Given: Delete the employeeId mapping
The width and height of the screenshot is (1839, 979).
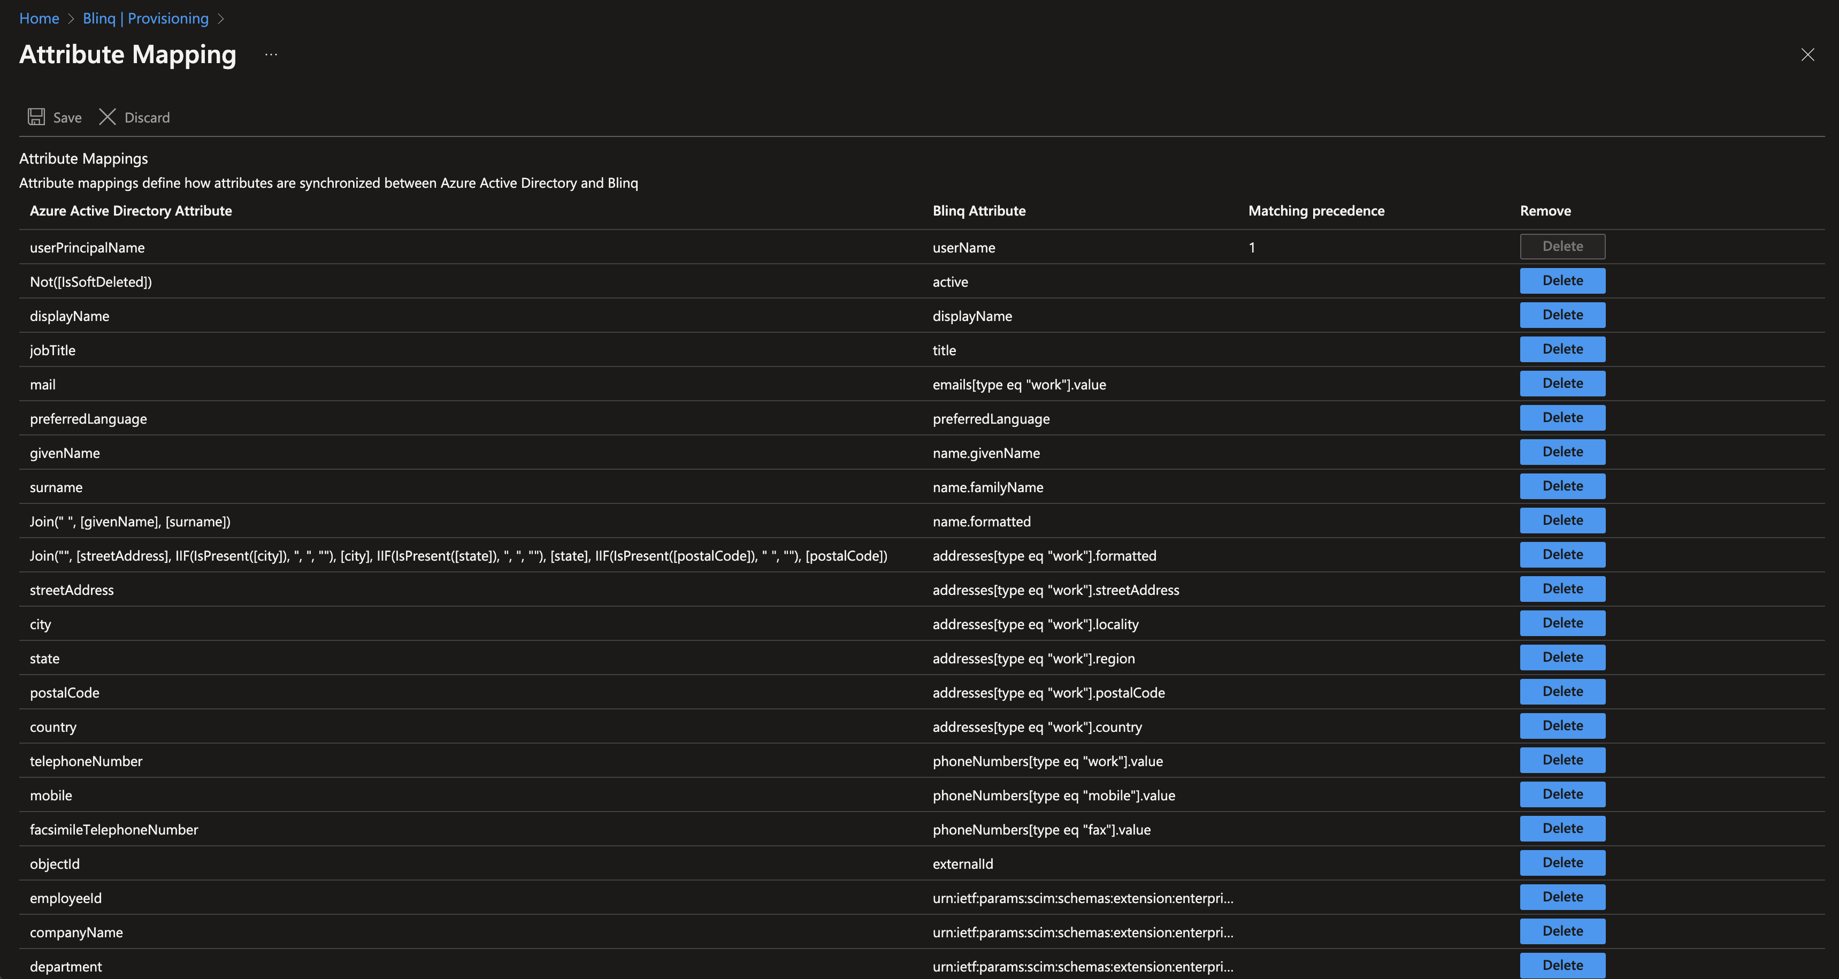Looking at the screenshot, I should pos(1562,898).
